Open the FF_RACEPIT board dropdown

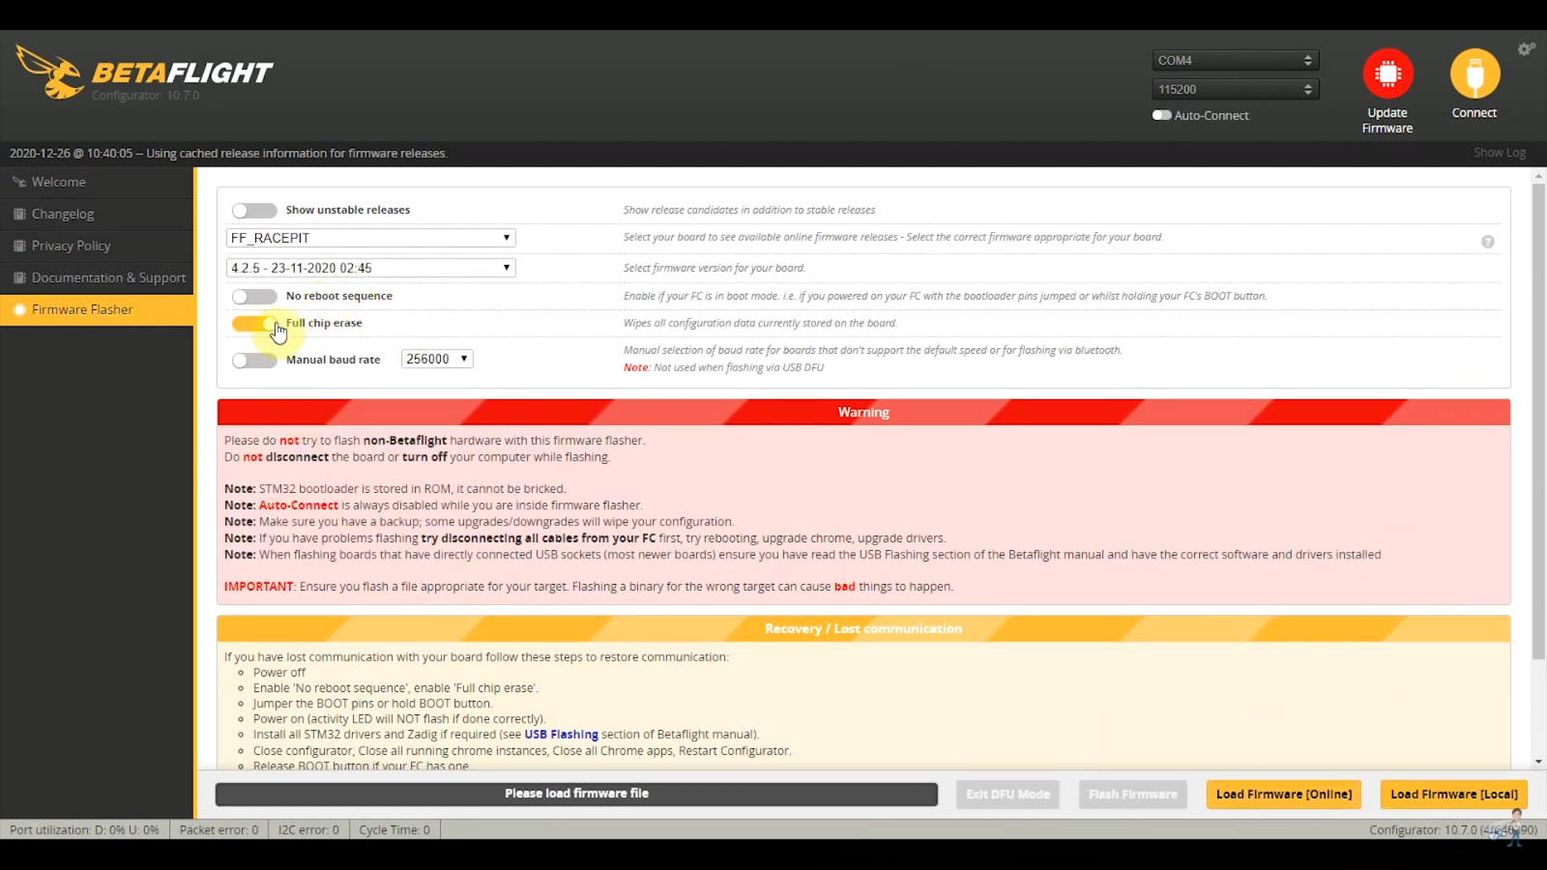click(370, 237)
